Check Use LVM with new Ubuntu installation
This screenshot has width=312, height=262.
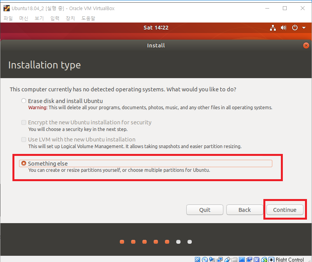point(24,140)
